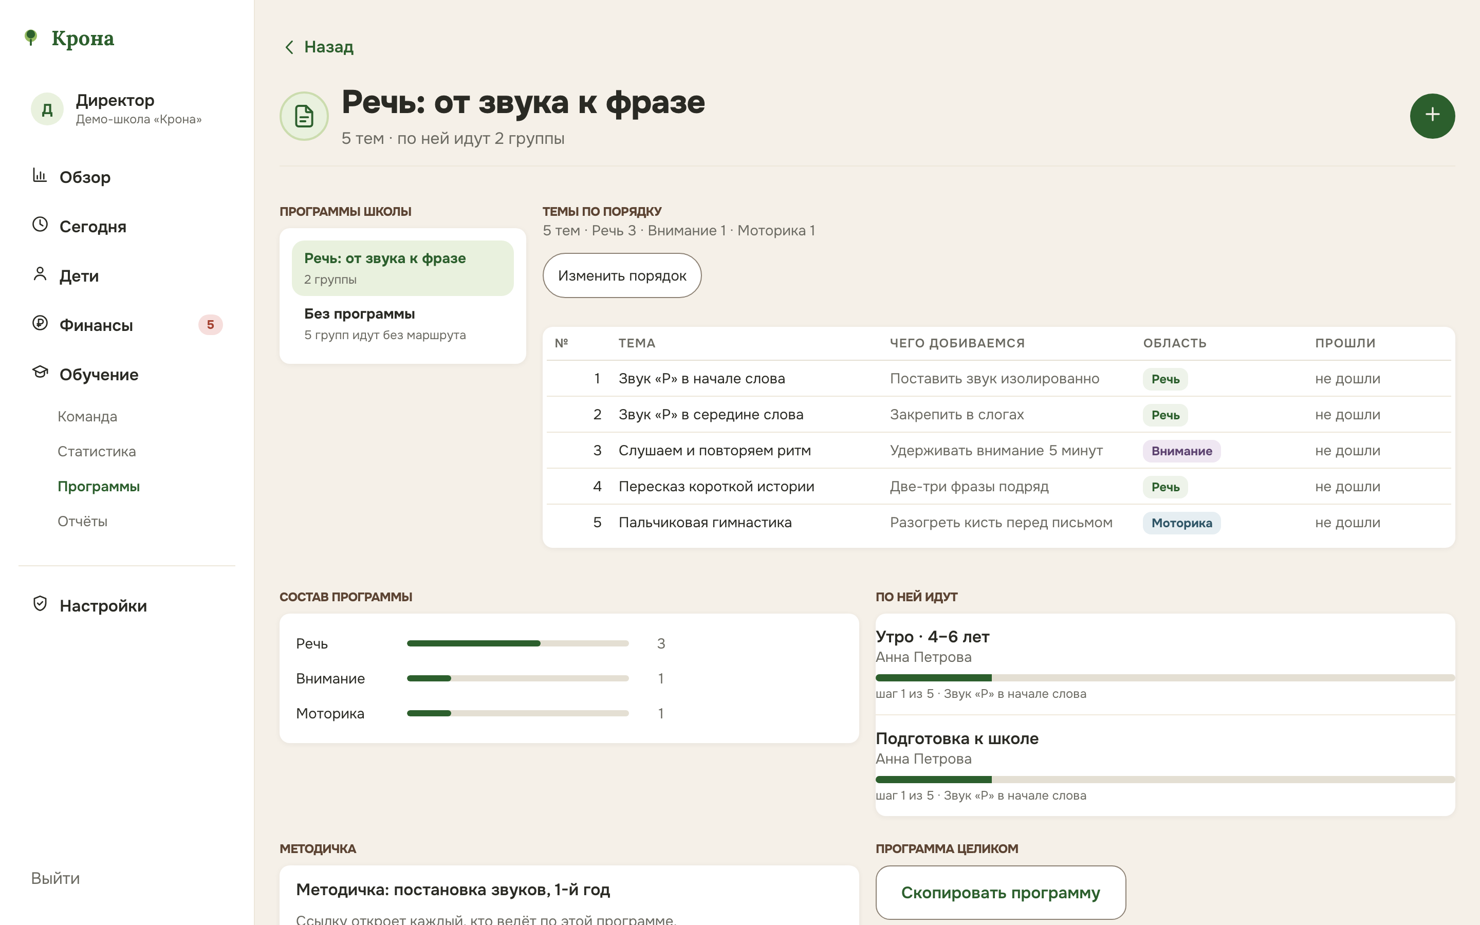The width and height of the screenshot is (1480, 925).
Task: Click Моторика tag in topics table
Action: pos(1181,523)
